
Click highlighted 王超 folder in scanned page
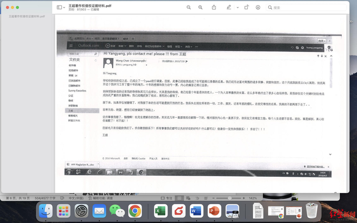click(x=82, y=110)
